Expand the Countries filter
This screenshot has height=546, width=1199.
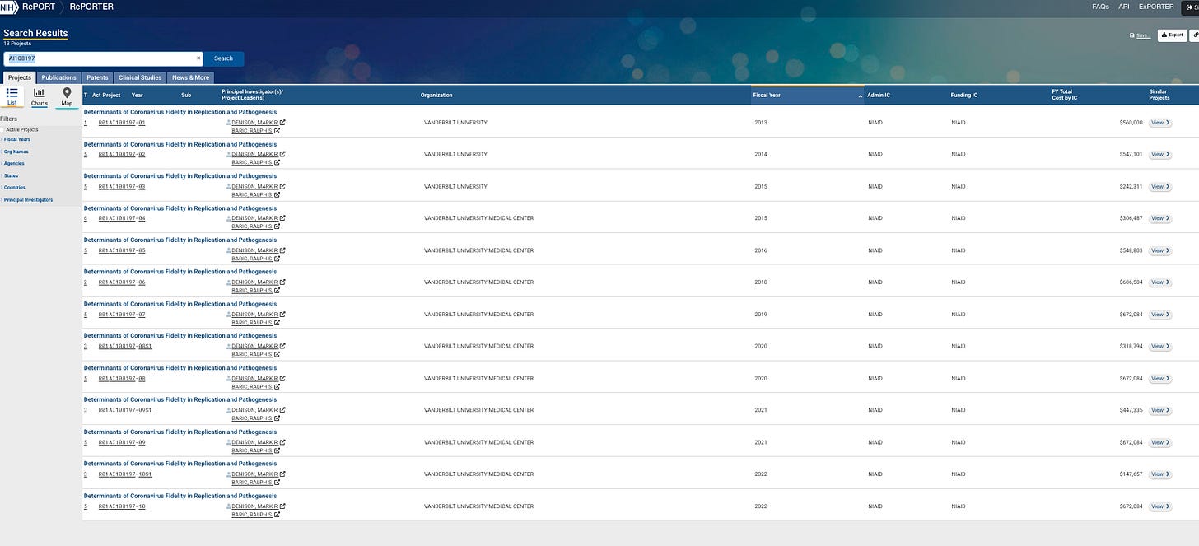[13, 187]
